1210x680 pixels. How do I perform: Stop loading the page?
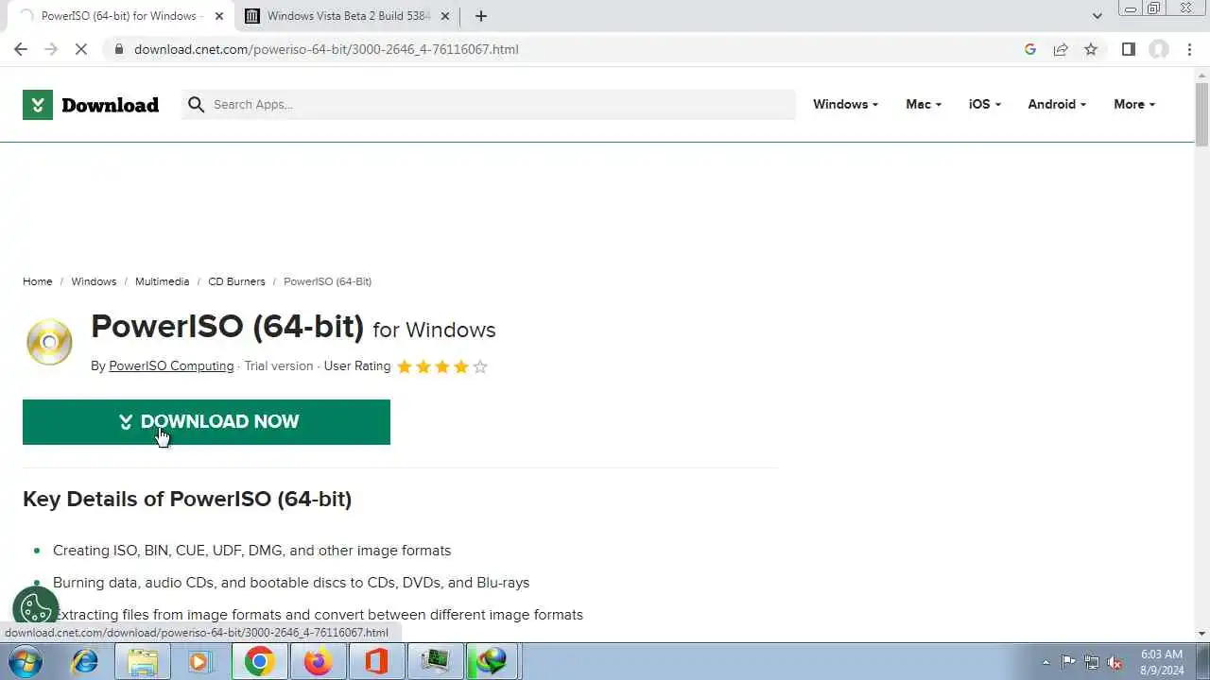pos(81,49)
